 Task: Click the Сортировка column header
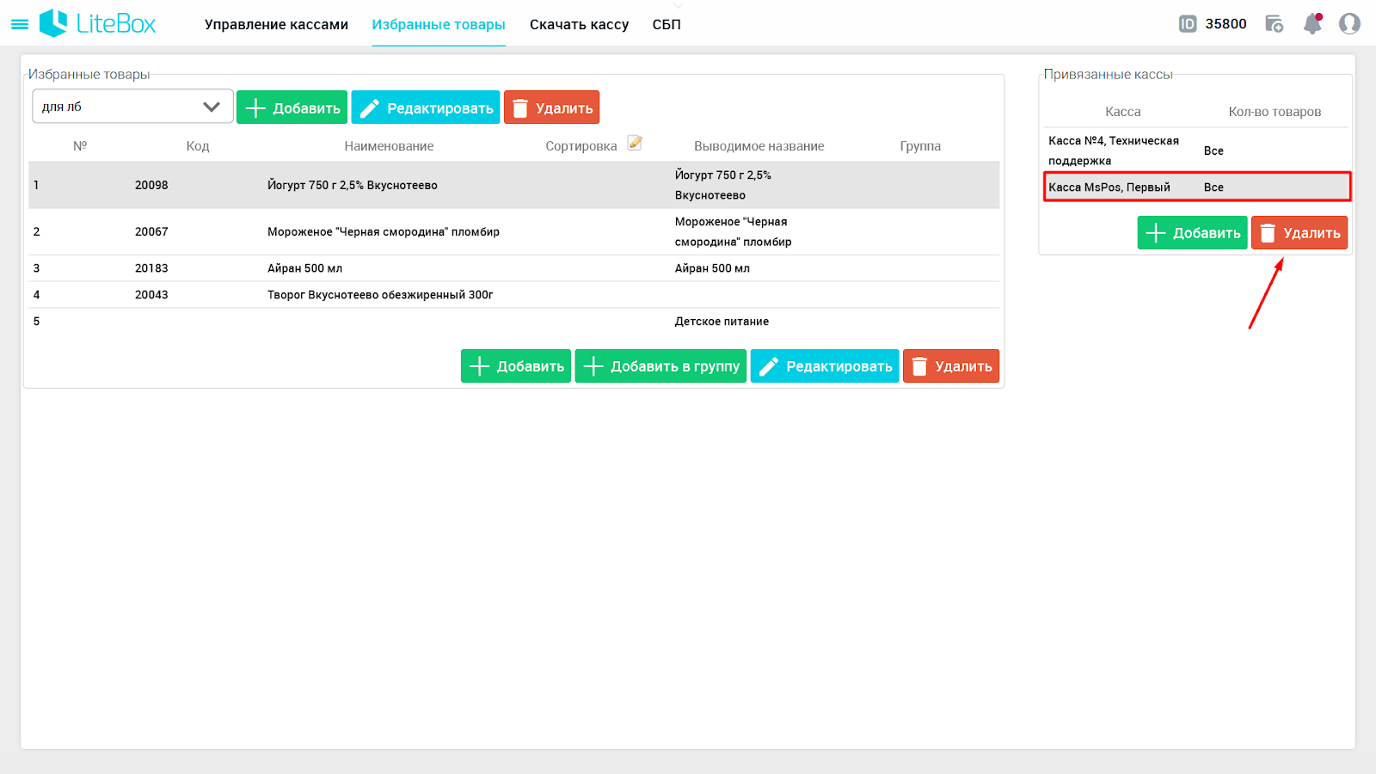581,146
